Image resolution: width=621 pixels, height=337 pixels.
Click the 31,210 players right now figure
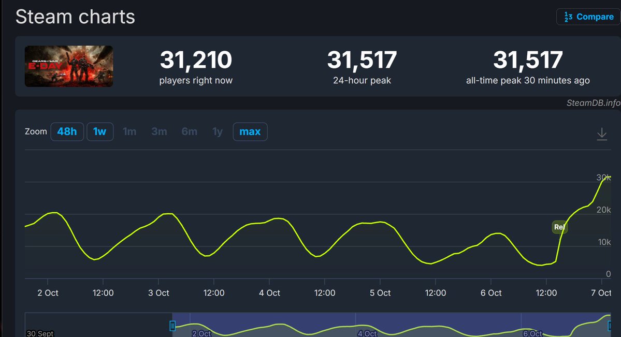pos(196,60)
